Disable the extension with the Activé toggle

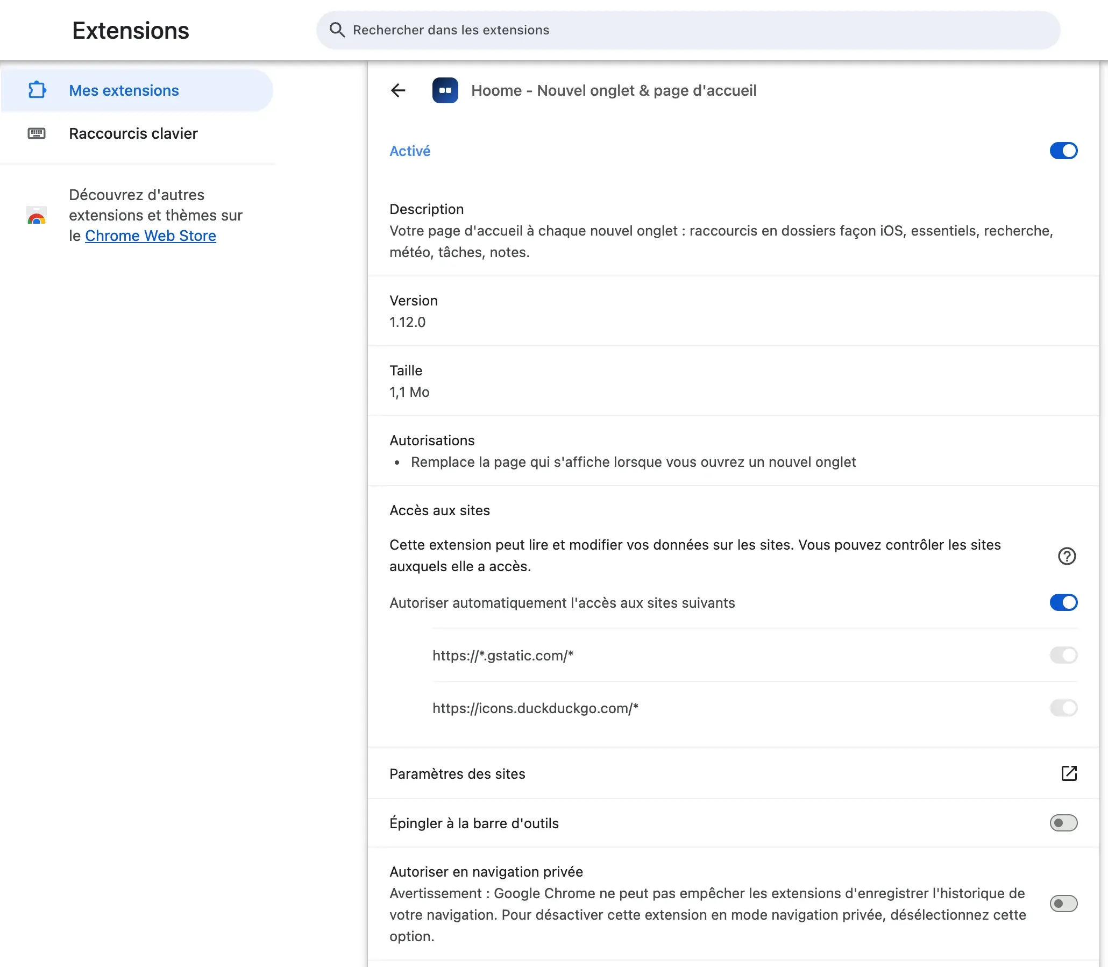[x=1063, y=151]
